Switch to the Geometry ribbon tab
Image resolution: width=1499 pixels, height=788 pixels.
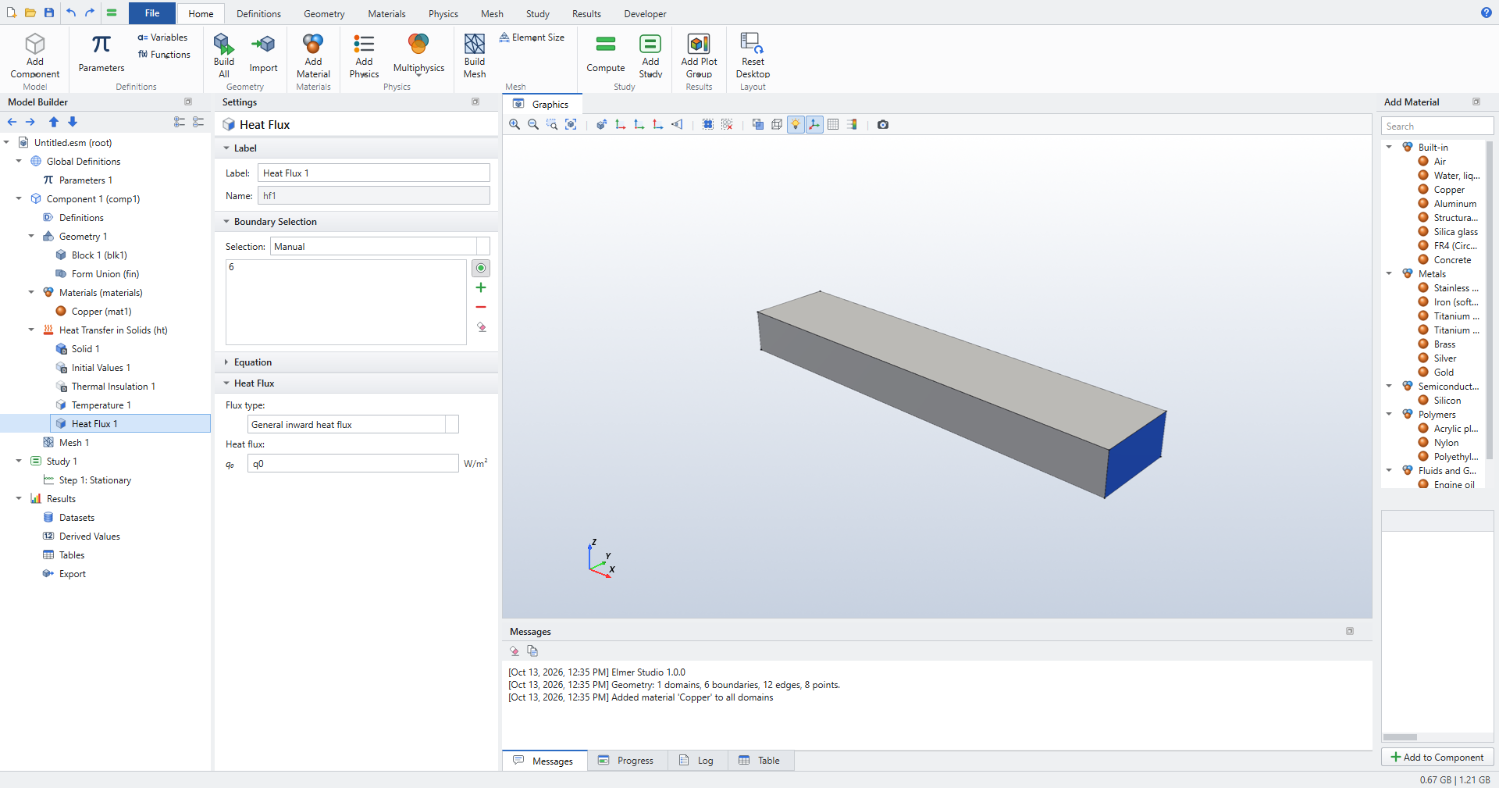coord(324,14)
